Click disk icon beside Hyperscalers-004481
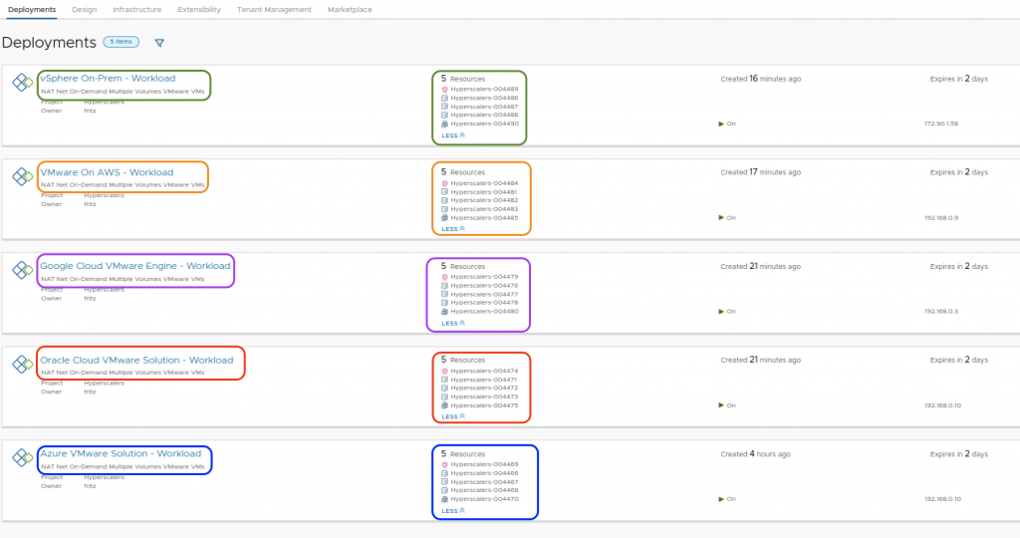 click(x=445, y=192)
